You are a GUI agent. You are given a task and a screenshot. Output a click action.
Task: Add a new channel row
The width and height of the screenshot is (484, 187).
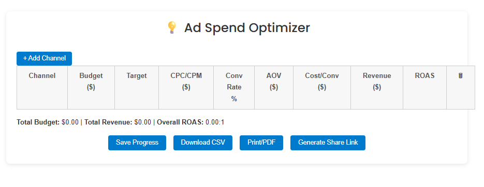[x=44, y=58]
